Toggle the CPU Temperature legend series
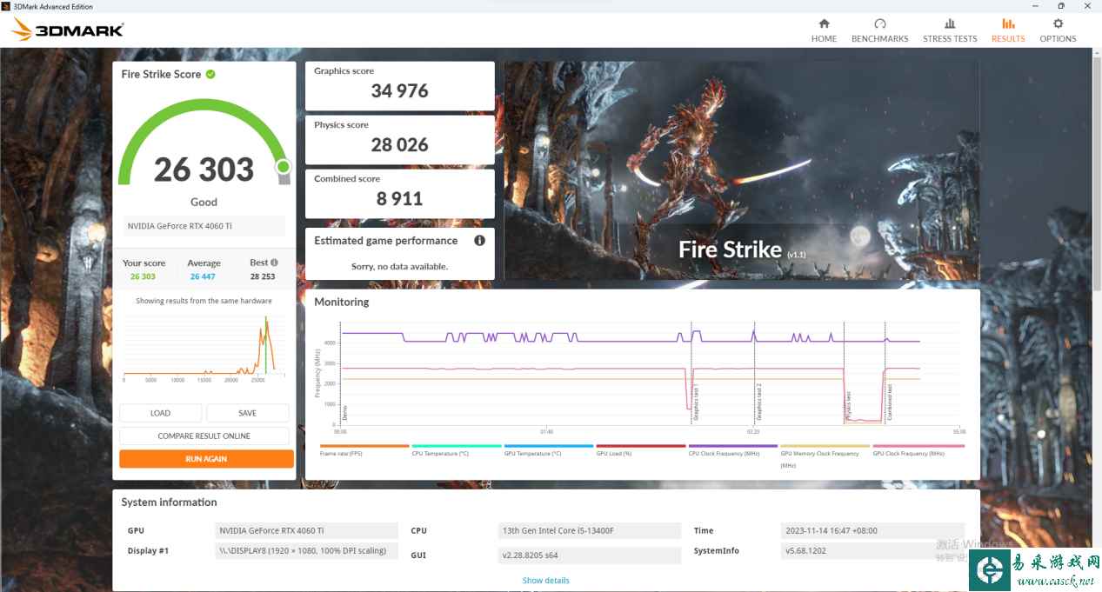This screenshot has height=592, width=1102. coord(456,451)
